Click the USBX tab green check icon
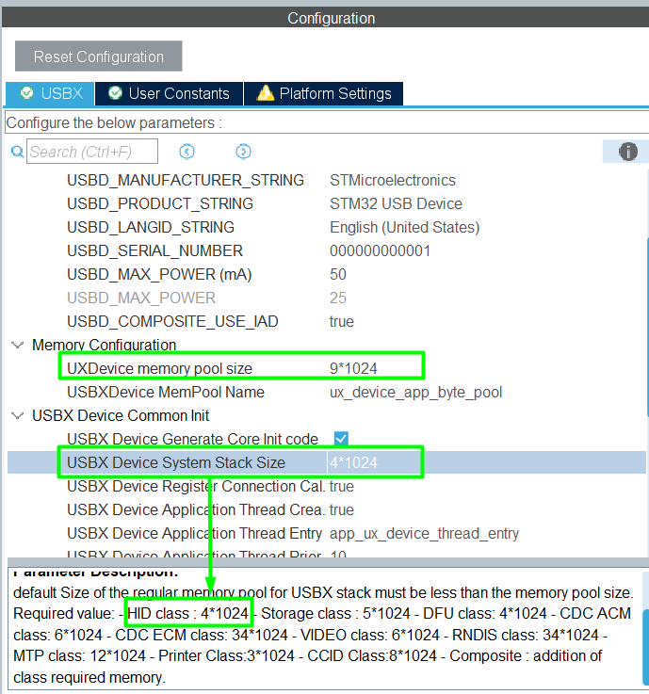This screenshot has width=649, height=694. point(26,93)
